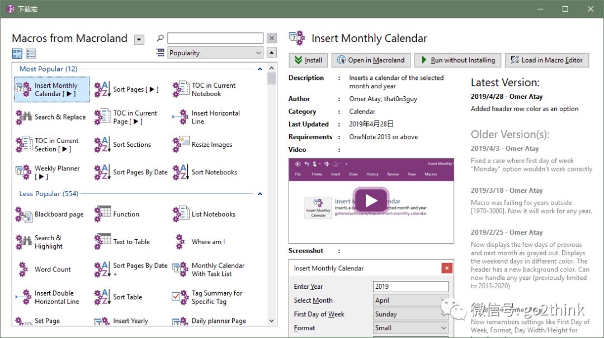Click the Less Popular (554) group header
Viewport: 604px width, 338px height.
(x=49, y=194)
